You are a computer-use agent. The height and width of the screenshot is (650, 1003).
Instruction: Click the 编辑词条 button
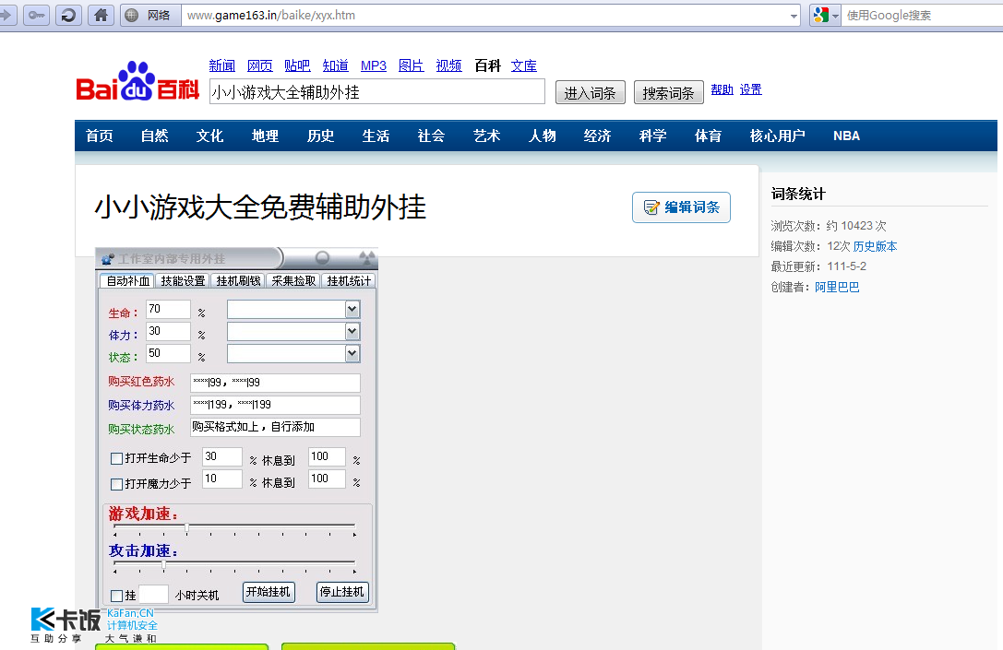pyautogui.click(x=681, y=207)
